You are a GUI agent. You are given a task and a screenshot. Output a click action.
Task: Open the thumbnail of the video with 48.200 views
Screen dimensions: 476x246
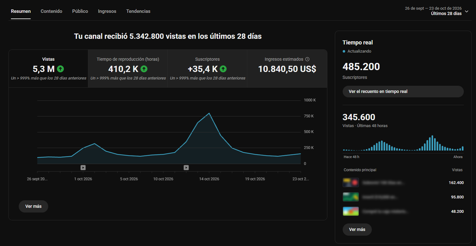[351, 211]
